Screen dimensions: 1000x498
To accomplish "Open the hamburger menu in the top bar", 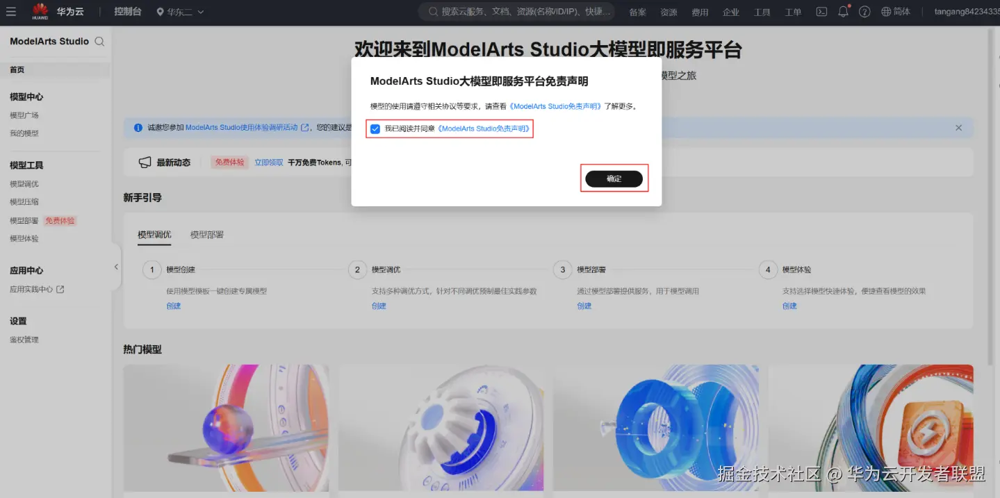I will point(11,12).
